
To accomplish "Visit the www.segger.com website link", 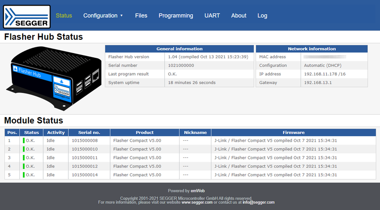I will click(197, 202).
